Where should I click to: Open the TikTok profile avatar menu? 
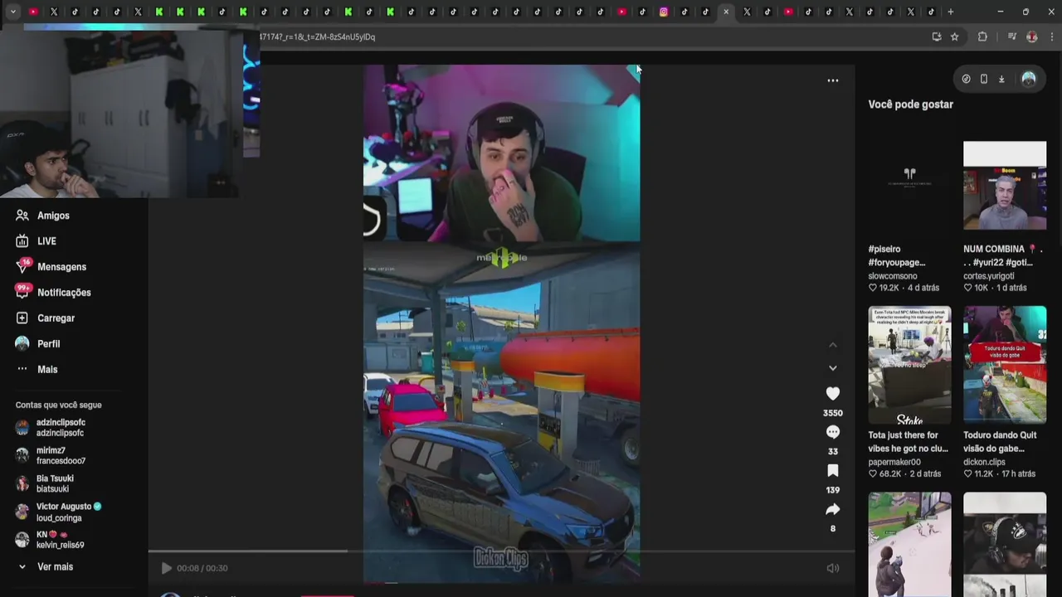click(1029, 79)
